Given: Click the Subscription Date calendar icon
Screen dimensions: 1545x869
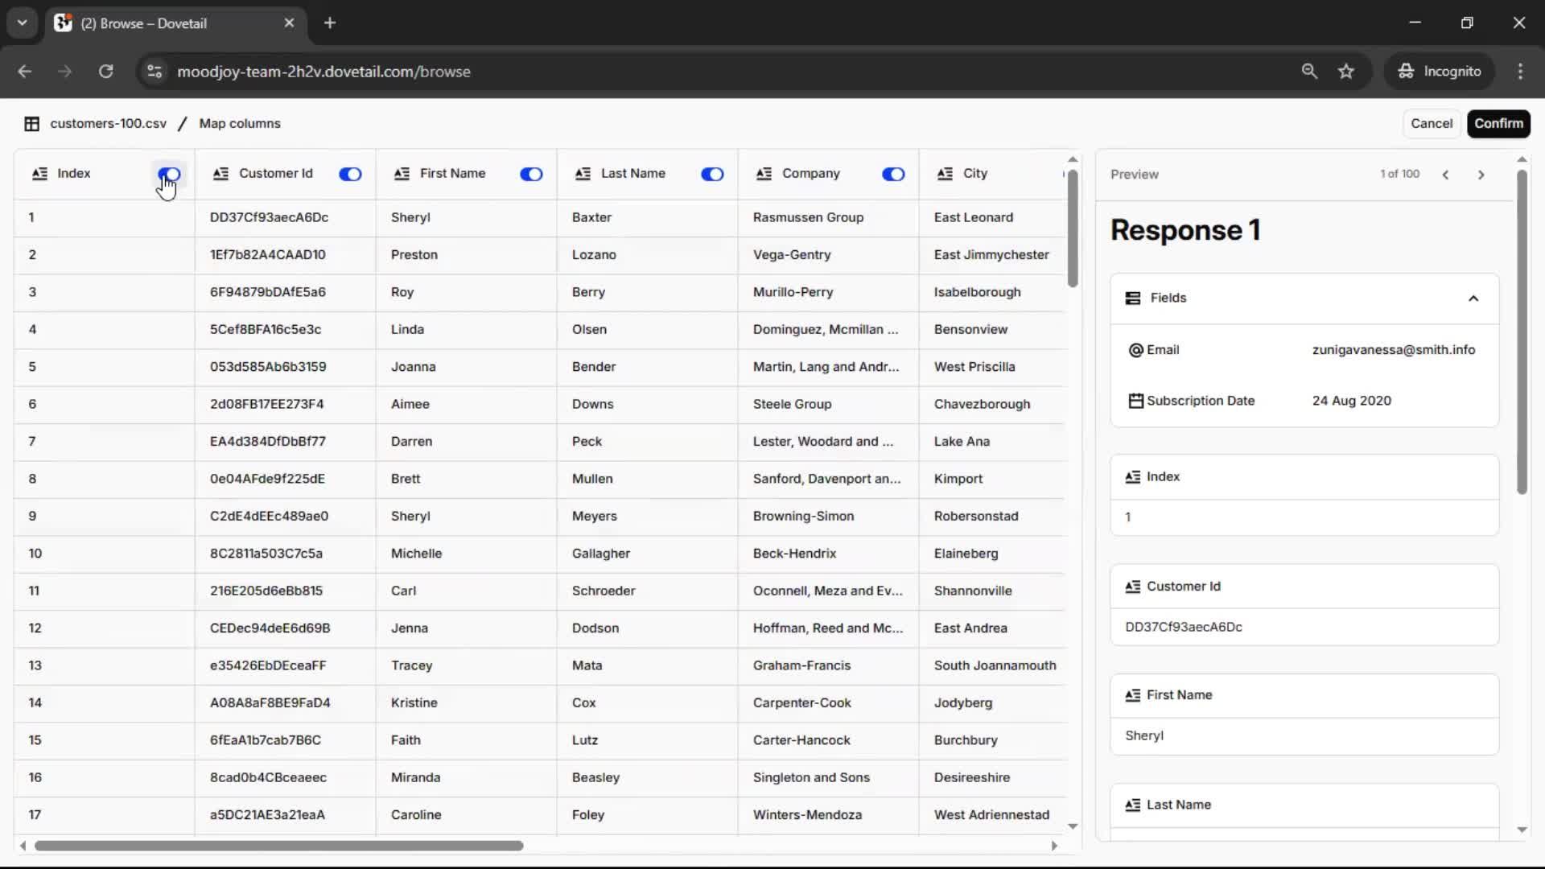Looking at the screenshot, I should 1135,401.
